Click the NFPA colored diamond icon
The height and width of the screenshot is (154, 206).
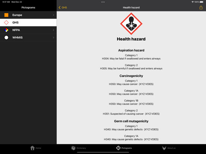click(x=6, y=30)
